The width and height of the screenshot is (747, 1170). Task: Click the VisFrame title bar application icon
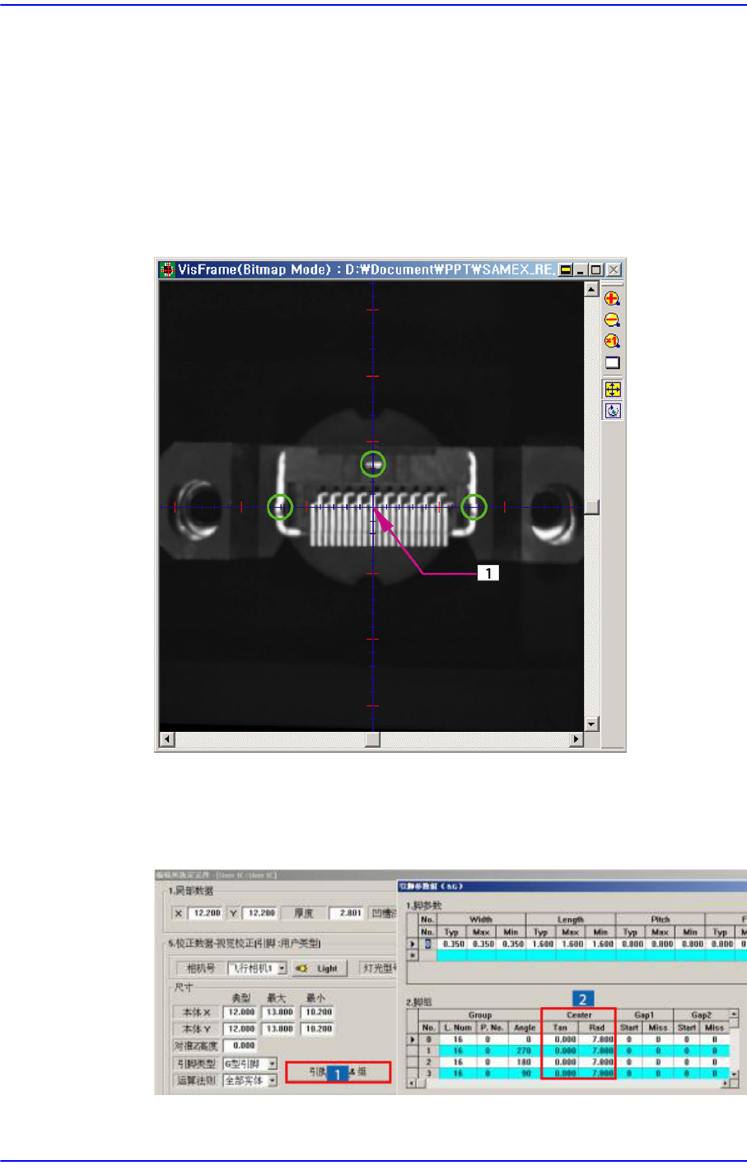(167, 269)
